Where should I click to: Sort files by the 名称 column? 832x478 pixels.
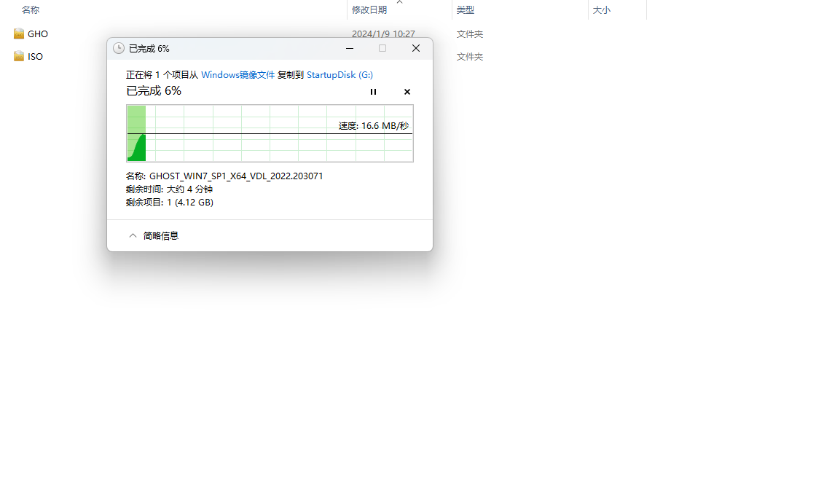click(30, 10)
